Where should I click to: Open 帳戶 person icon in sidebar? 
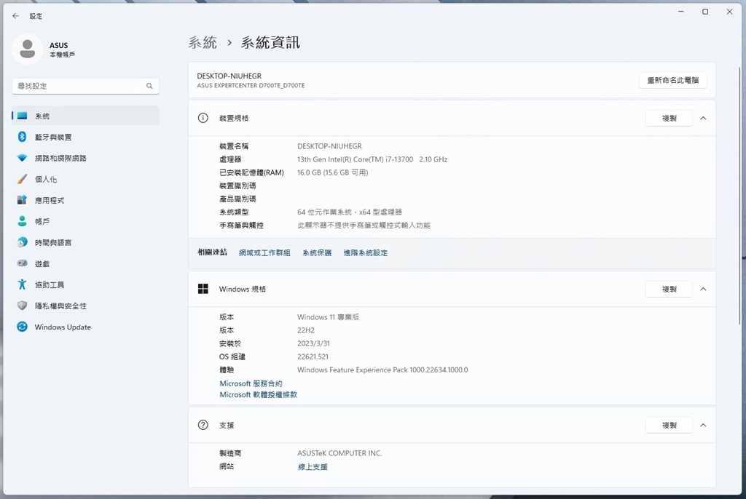click(x=23, y=221)
